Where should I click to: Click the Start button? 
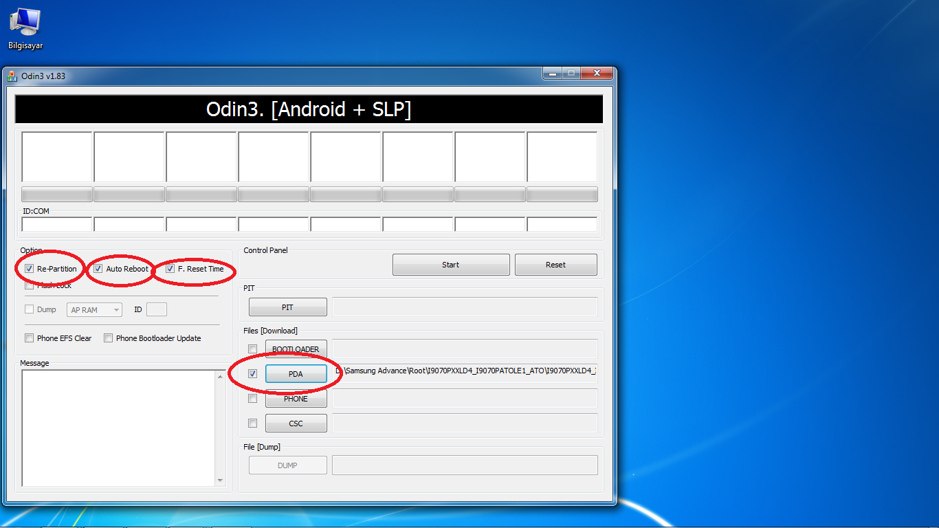pos(451,265)
